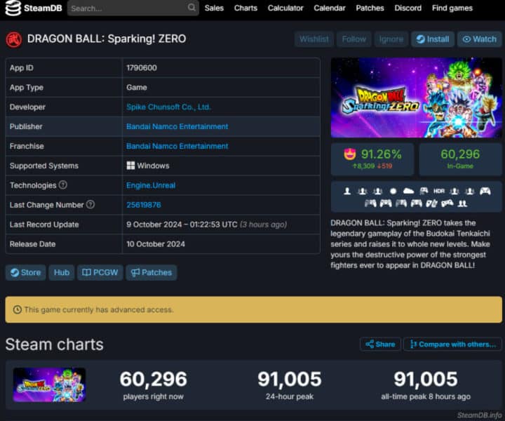The image size is (505, 421).
Task: Click the two-person icon ending the second feature row
Action: (462, 203)
